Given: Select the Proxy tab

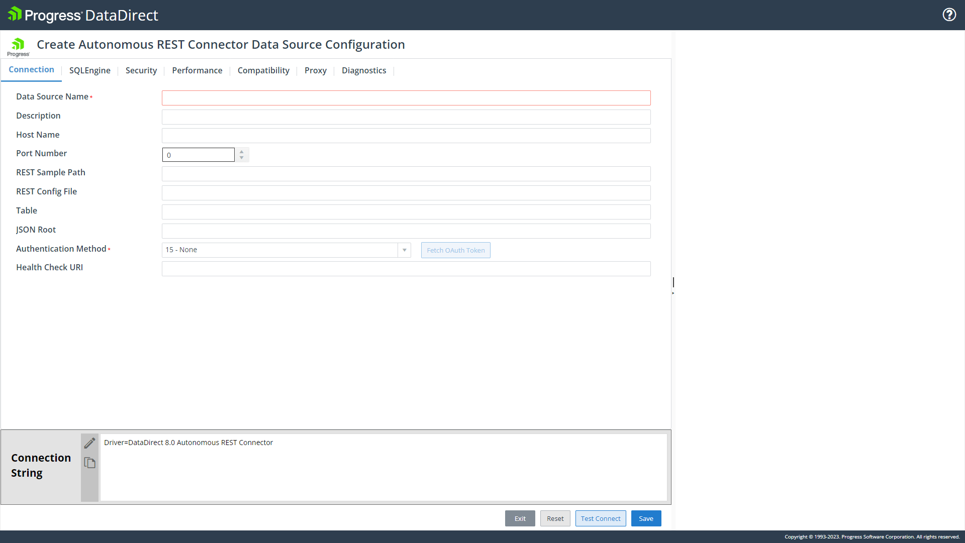Looking at the screenshot, I should click(315, 70).
